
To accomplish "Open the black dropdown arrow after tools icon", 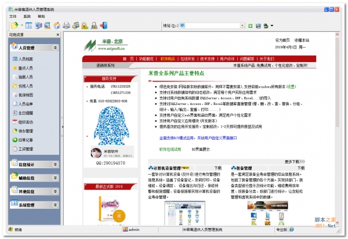I will pos(272,26).
